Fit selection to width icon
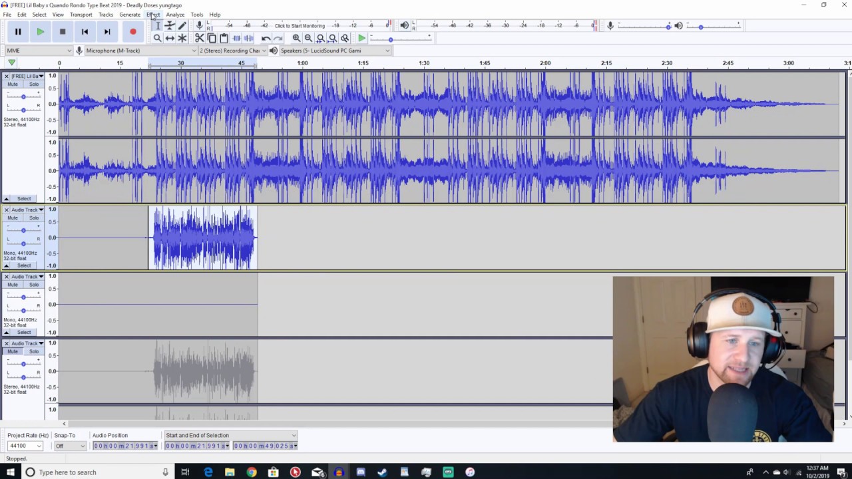 coord(321,38)
